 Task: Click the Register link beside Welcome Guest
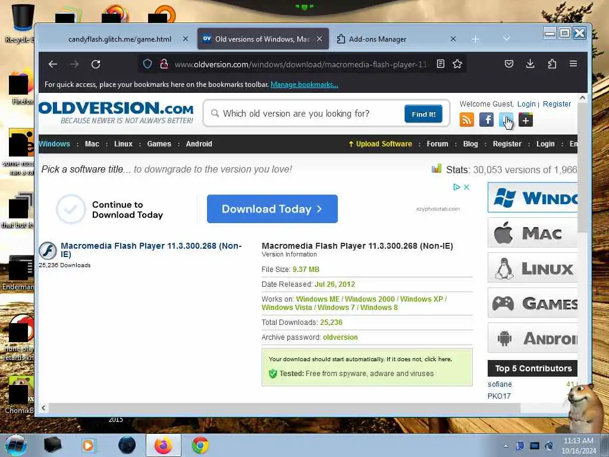[x=557, y=104]
